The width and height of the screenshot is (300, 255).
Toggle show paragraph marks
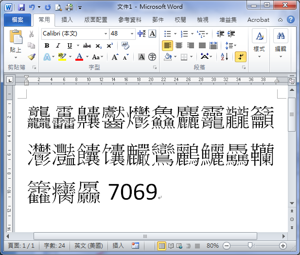[241, 57]
